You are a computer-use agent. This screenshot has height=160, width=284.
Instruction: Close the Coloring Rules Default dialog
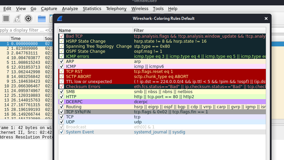pos(266,18)
